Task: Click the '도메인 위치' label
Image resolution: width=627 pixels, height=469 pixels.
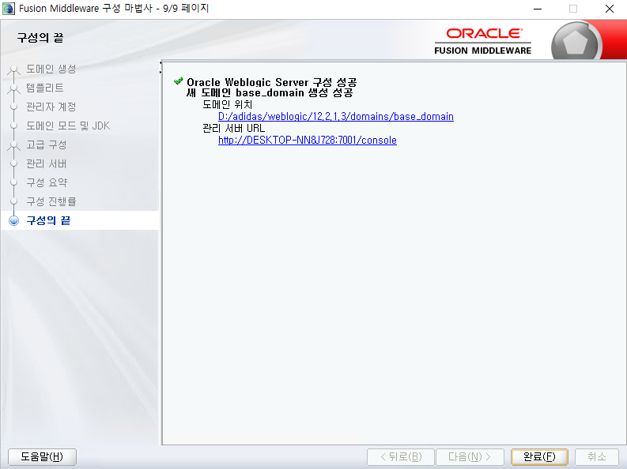Action: tap(227, 104)
